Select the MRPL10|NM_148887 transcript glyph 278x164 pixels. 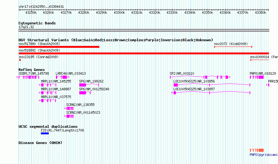47,93
